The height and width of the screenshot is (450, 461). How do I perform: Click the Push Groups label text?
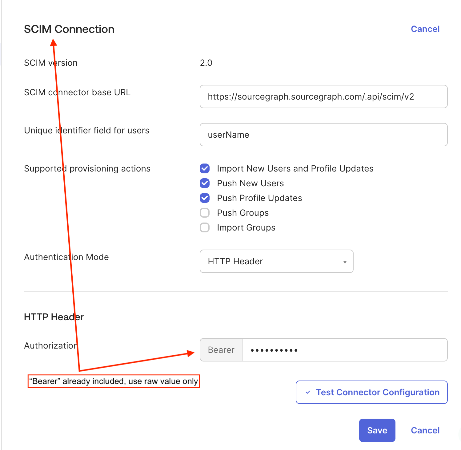pyautogui.click(x=243, y=213)
